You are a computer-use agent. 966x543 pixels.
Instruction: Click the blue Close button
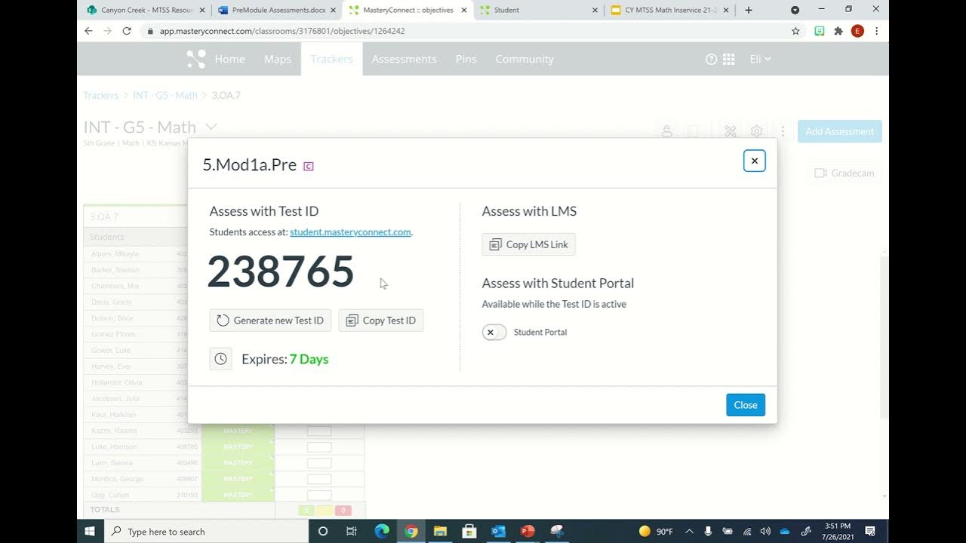point(746,405)
